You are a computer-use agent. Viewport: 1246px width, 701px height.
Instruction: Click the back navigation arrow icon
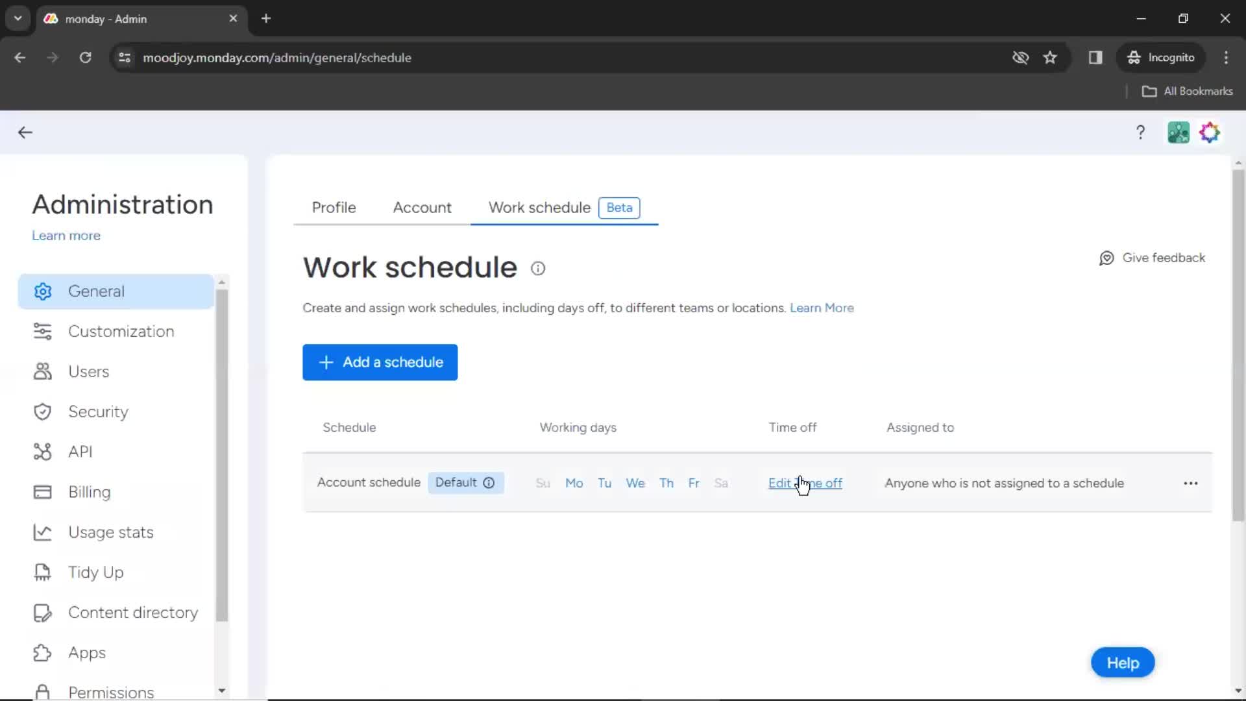[24, 132]
